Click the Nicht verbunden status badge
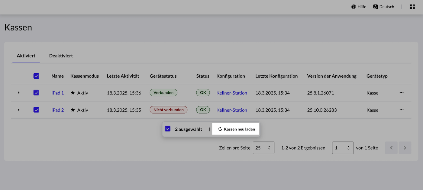423x190 pixels. click(x=169, y=110)
